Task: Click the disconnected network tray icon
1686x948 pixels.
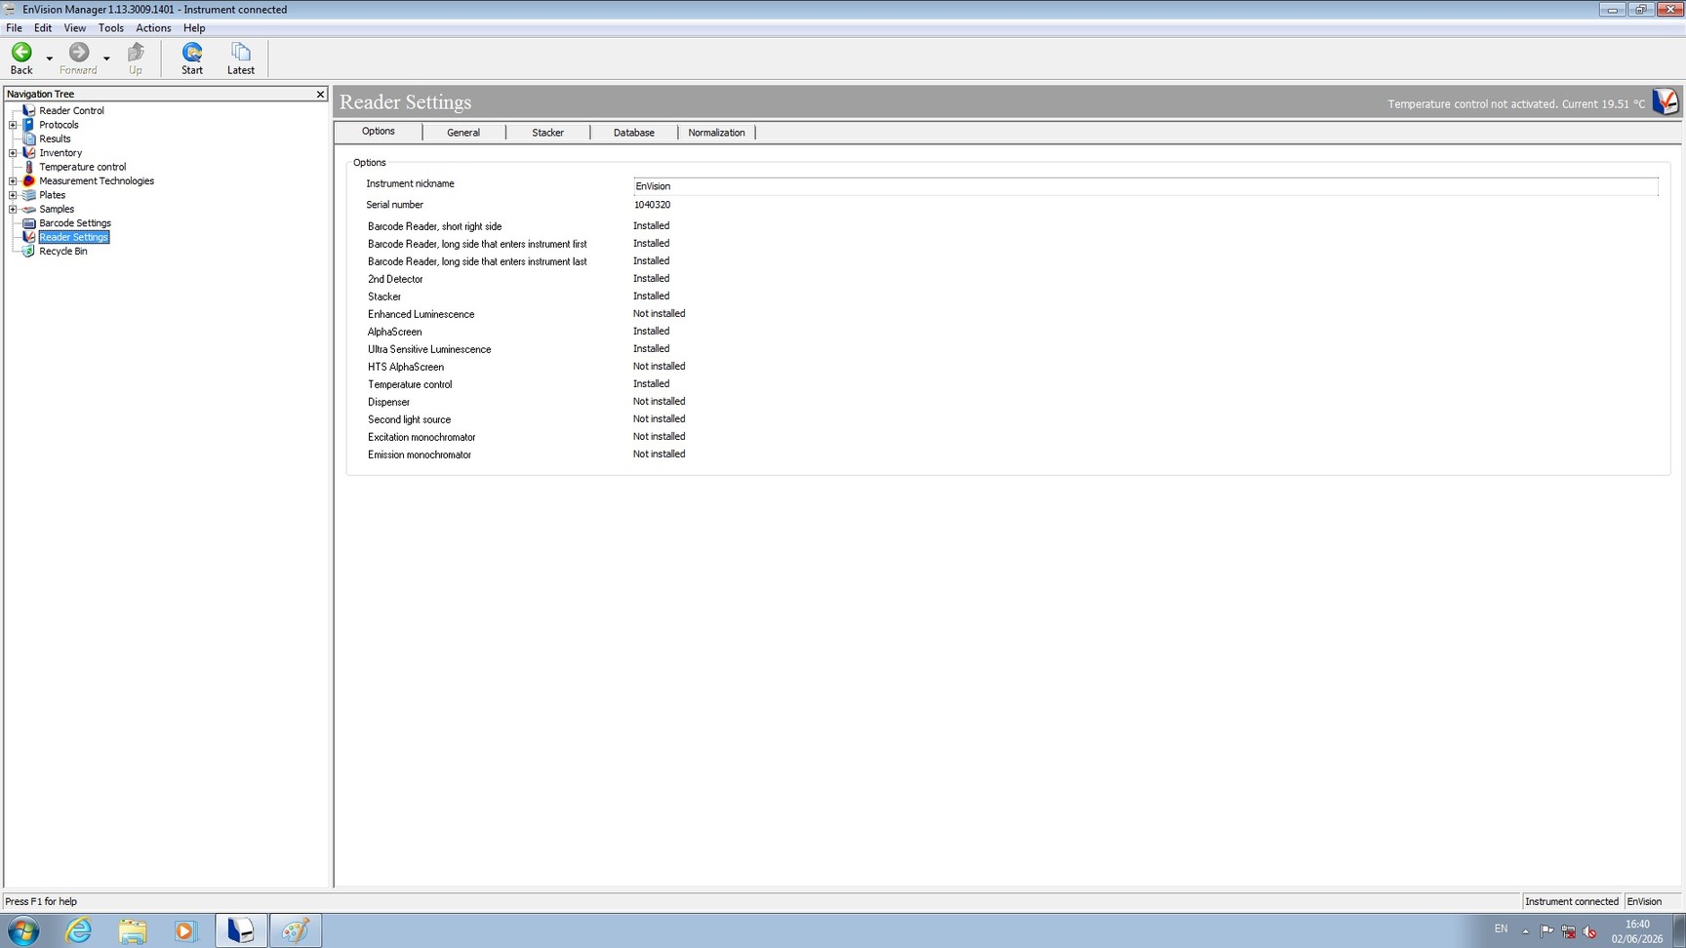Action: 1569,931
